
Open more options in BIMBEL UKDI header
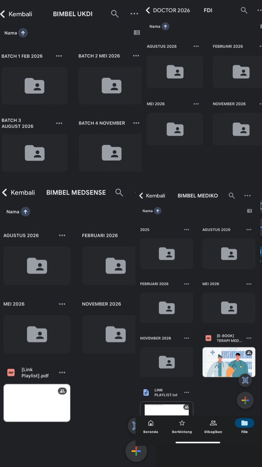[x=134, y=14]
